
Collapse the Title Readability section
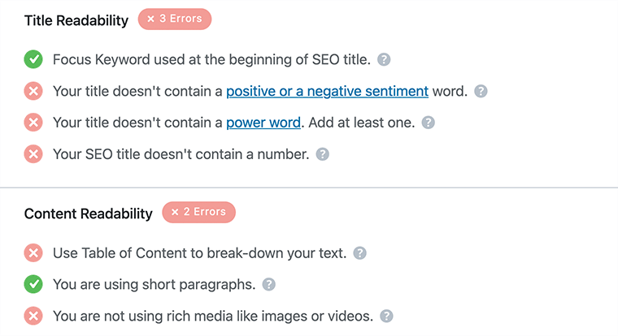(x=76, y=20)
